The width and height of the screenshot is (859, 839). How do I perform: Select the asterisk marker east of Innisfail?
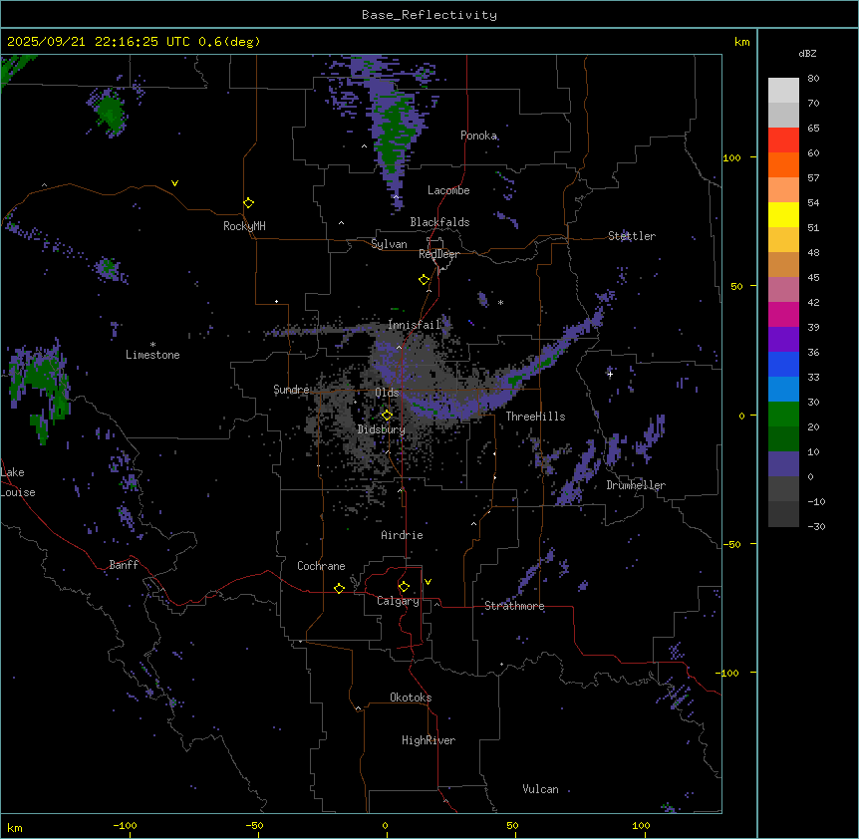pos(500,303)
